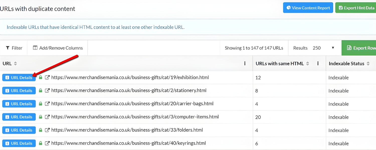Click the padlock icon next to keyrings.html
The width and height of the screenshot is (376, 150).
pos(41,143)
